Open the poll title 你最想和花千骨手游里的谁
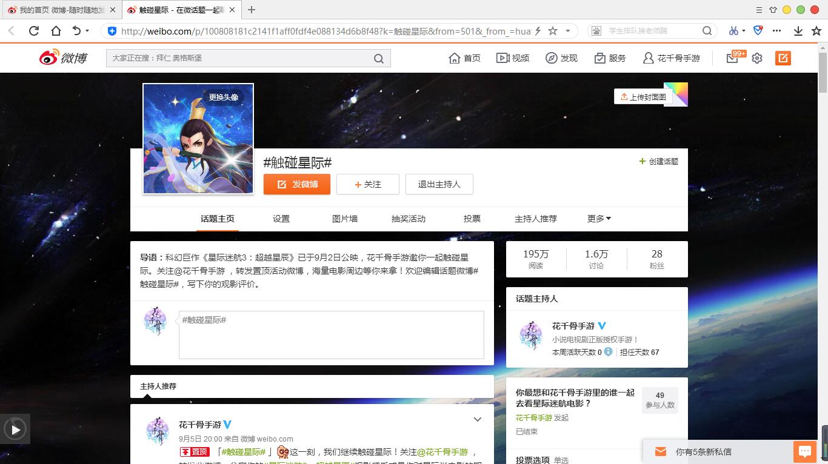Screen dimensions: 828x464 (575, 398)
